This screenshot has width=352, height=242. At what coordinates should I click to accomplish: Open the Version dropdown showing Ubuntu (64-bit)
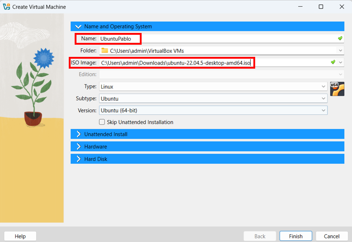[323, 110]
